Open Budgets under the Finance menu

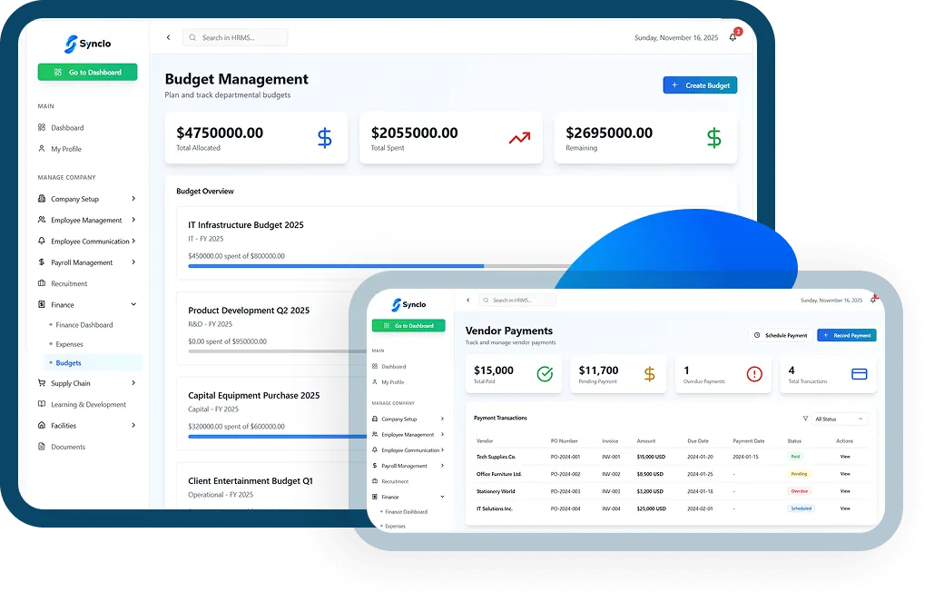[x=69, y=362]
